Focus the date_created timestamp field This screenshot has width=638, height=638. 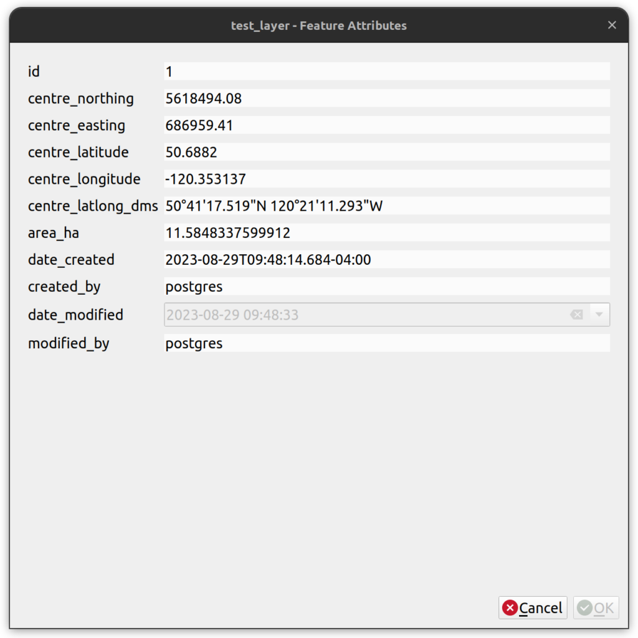pyautogui.click(x=386, y=260)
